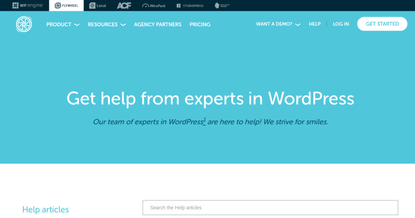The image size is (415, 218).
Task: Open the ACF logo link
Action: point(124,6)
